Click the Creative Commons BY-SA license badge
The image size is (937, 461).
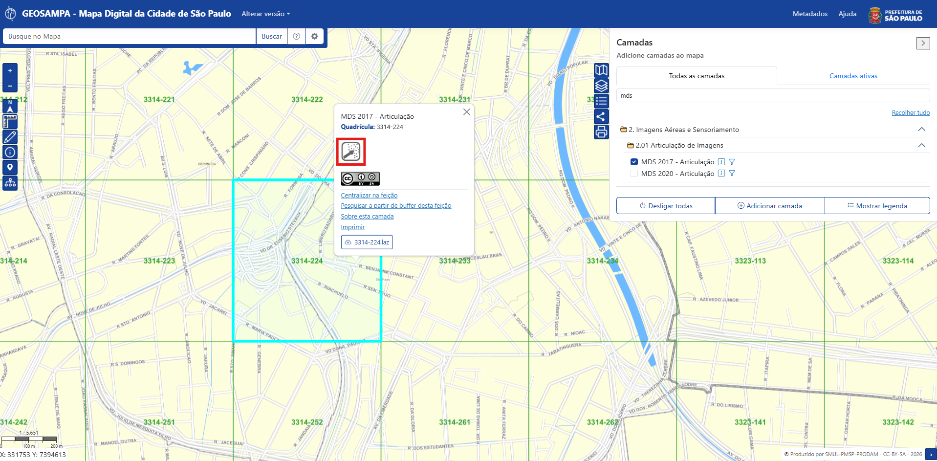pos(360,178)
